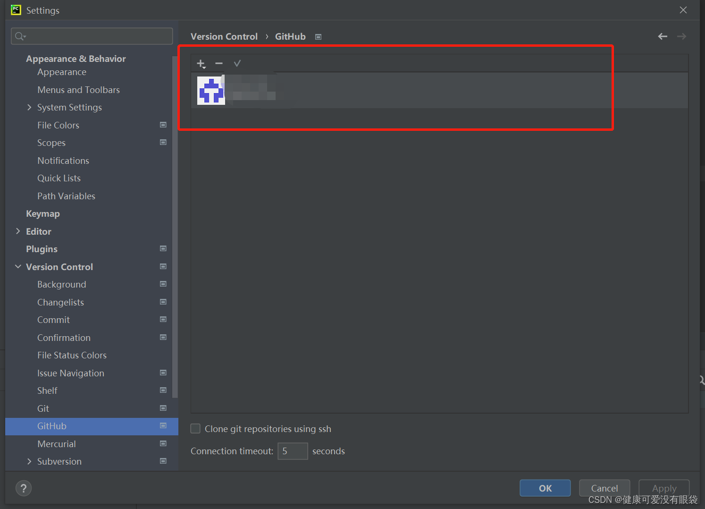This screenshot has height=509, width=705.
Task: Select the Issue Navigation tree row
Action: click(92, 373)
